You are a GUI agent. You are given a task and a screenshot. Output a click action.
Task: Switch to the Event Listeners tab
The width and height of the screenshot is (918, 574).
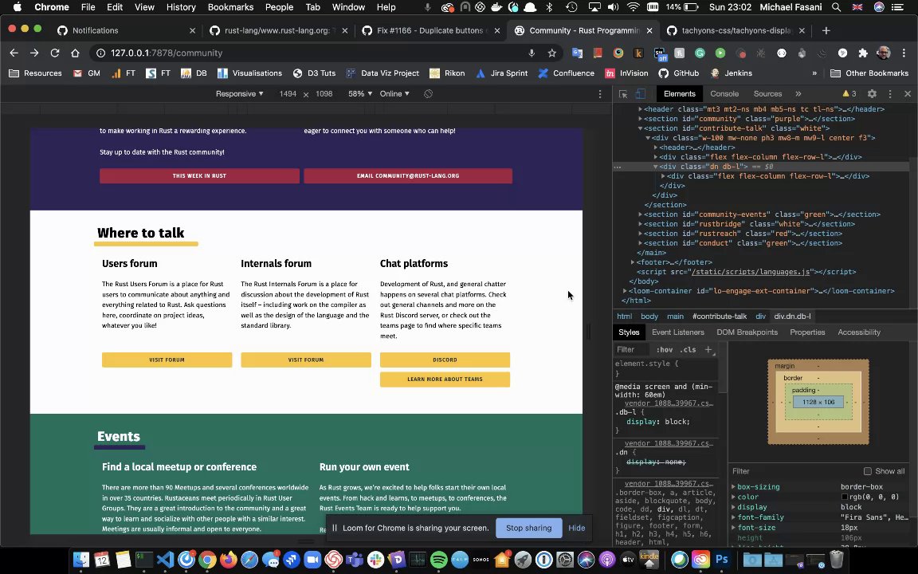678,332
